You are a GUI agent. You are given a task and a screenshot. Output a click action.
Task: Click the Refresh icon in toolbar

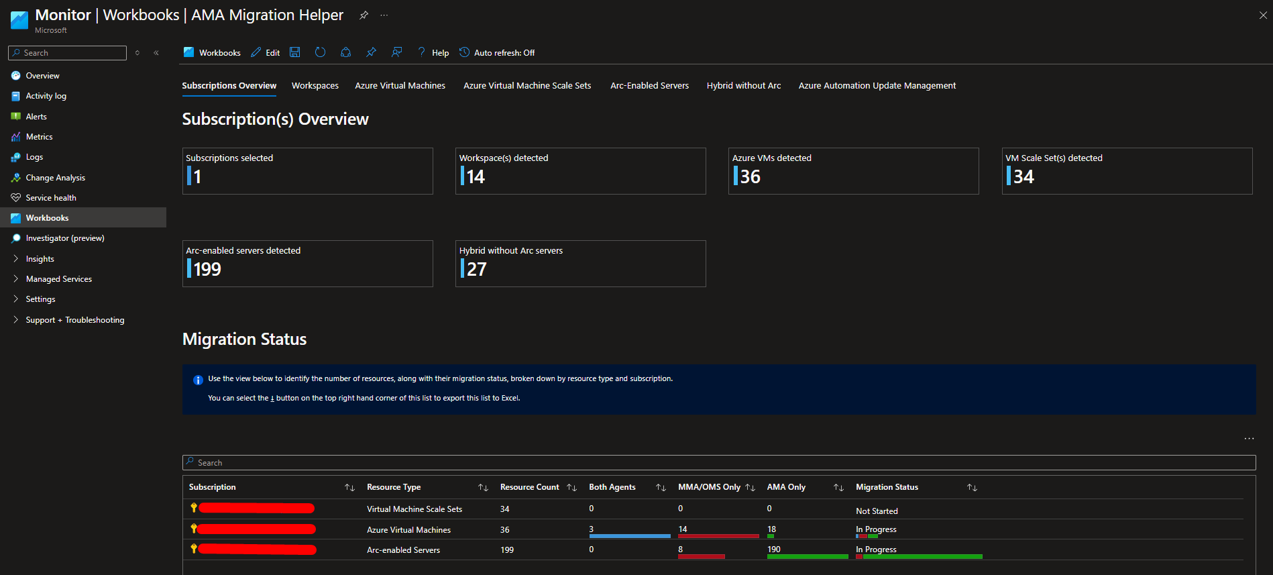click(x=320, y=52)
